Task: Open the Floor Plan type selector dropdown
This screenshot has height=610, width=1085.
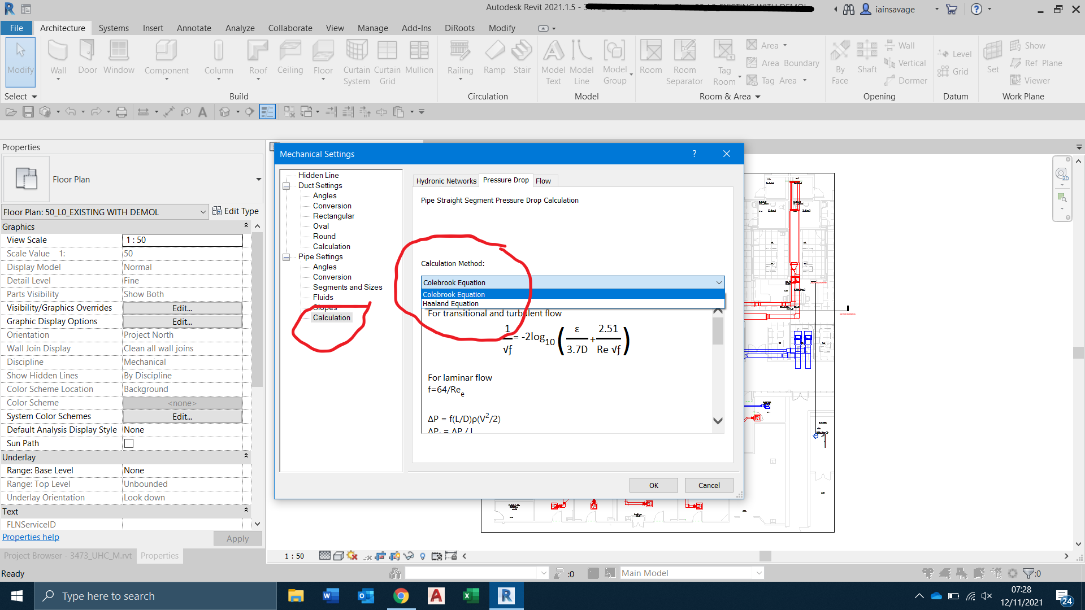Action: pos(258,180)
